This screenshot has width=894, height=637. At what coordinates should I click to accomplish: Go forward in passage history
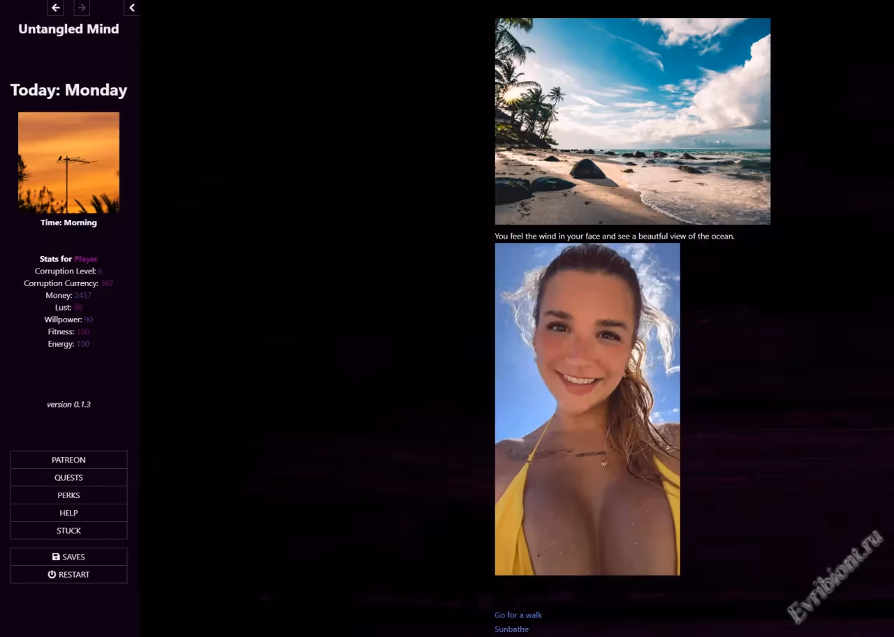coord(82,8)
